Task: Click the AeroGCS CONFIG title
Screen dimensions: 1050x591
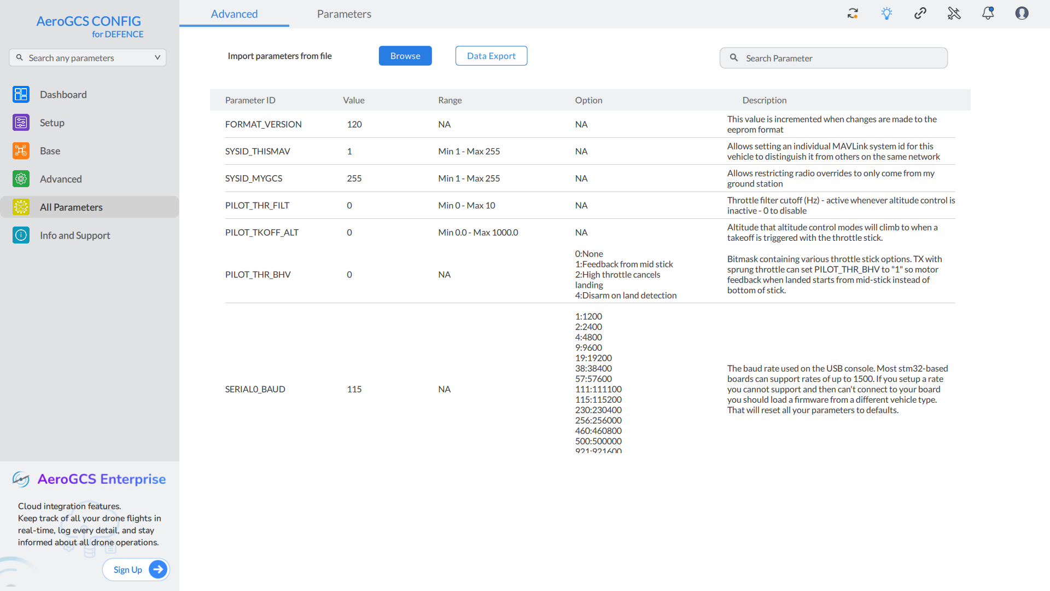Action: 89,21
